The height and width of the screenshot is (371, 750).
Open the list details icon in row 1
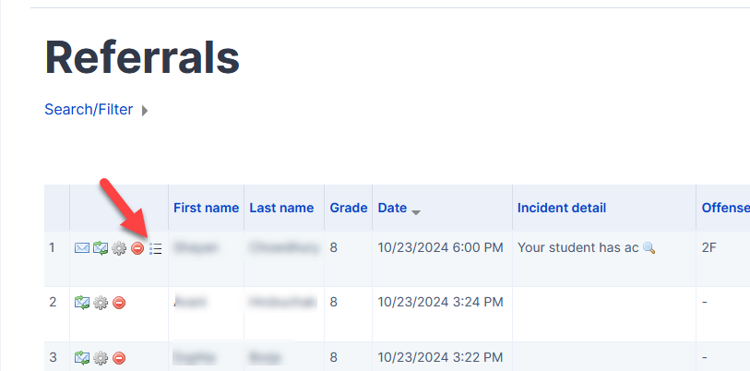pos(155,248)
